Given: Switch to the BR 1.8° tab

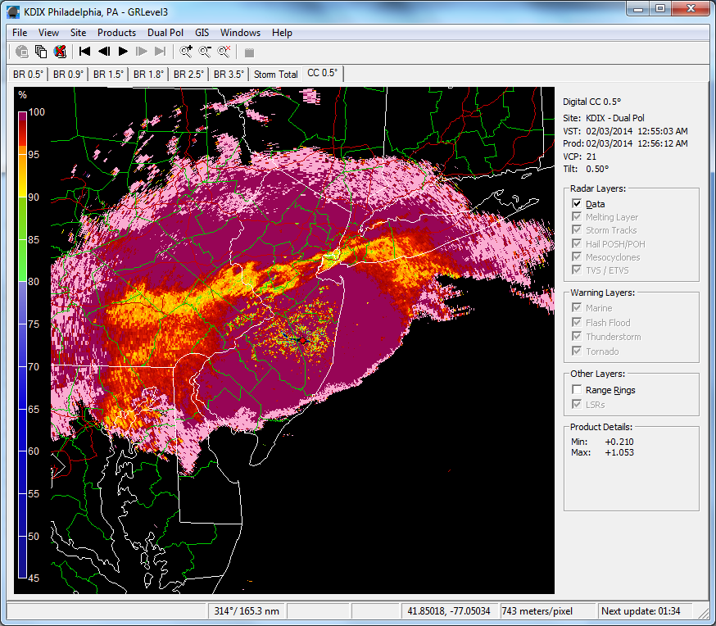Looking at the screenshot, I should click(148, 75).
